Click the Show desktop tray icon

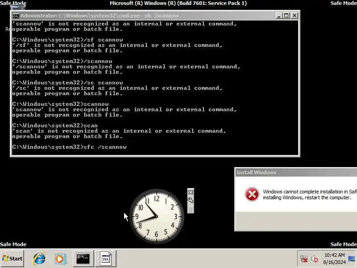coord(352,259)
